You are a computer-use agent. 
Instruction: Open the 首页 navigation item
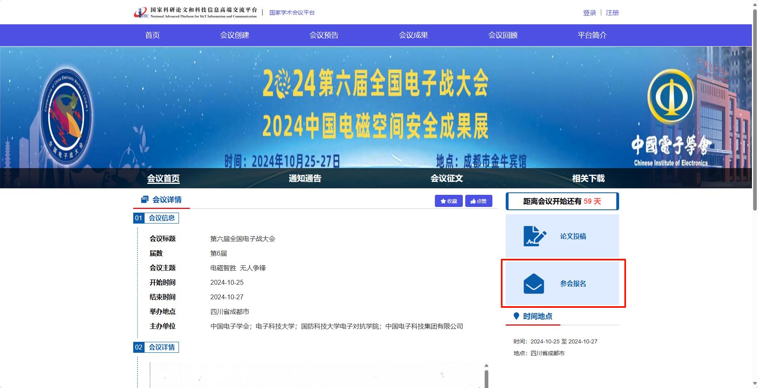pos(152,35)
